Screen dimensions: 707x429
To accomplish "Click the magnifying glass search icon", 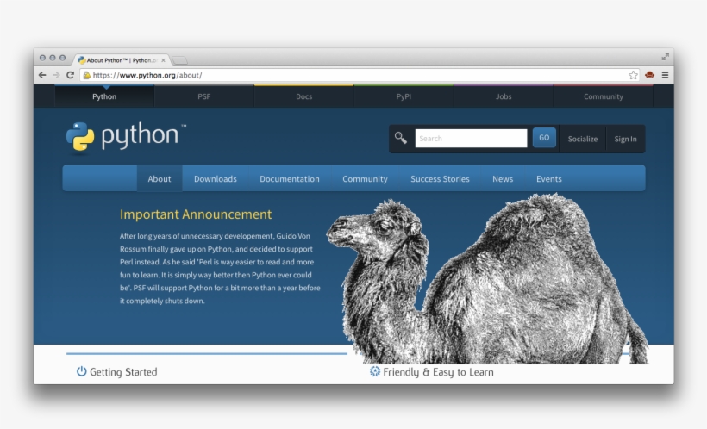I will click(x=400, y=138).
